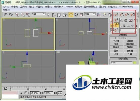
Task: Toggle the Selection Lock padlock icon
Action: [21, 93]
